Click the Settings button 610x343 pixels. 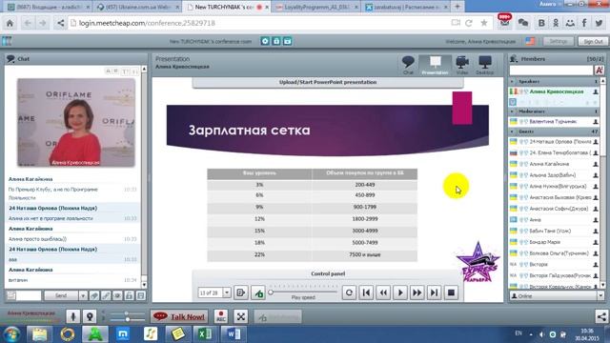pos(559,41)
